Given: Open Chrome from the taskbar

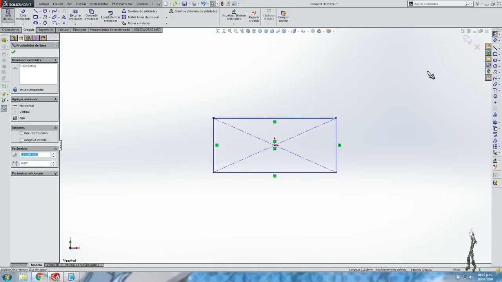Looking at the screenshot, I should 39,277.
